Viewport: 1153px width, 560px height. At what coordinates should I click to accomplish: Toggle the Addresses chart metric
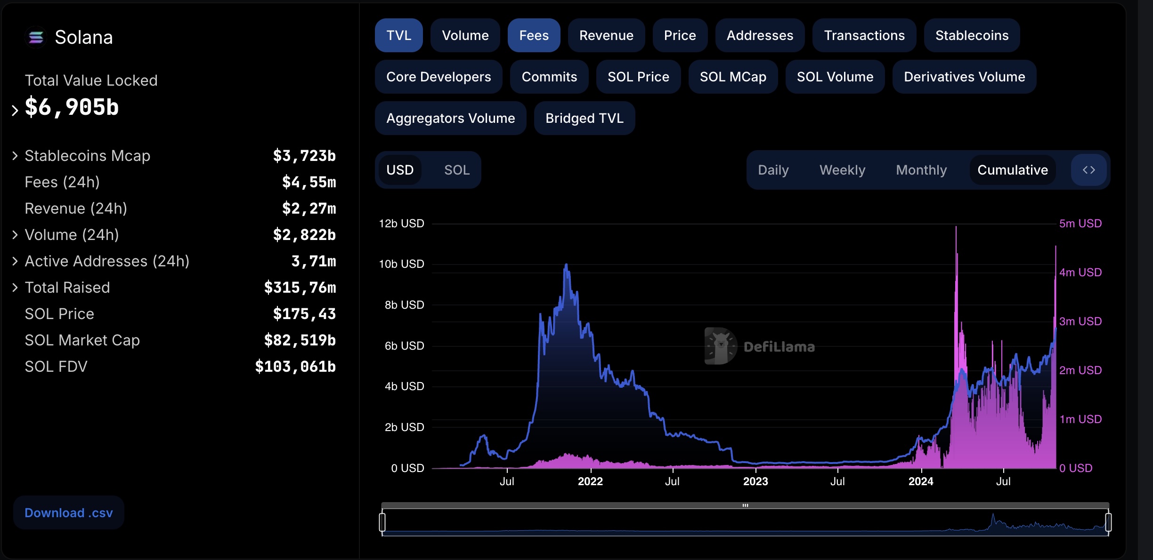(760, 35)
